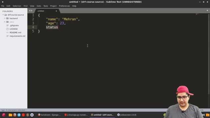This screenshot has height=118, width=210.
Task: Go to next tab with right arrow
Action: point(32,11)
